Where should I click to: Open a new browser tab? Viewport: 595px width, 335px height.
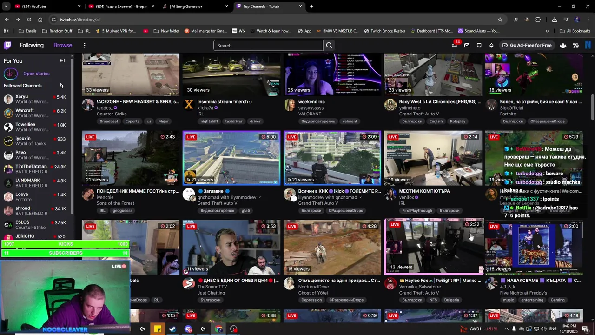(311, 7)
